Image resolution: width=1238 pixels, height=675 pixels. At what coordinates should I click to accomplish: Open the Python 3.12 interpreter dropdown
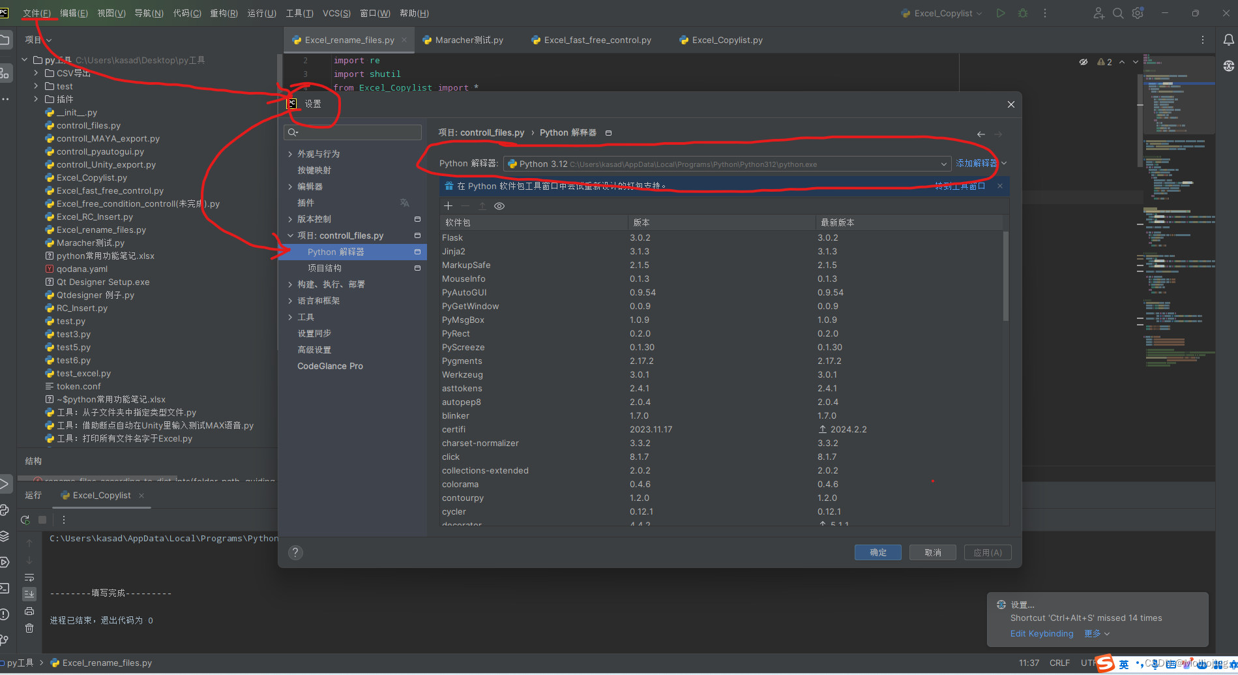[x=943, y=164]
